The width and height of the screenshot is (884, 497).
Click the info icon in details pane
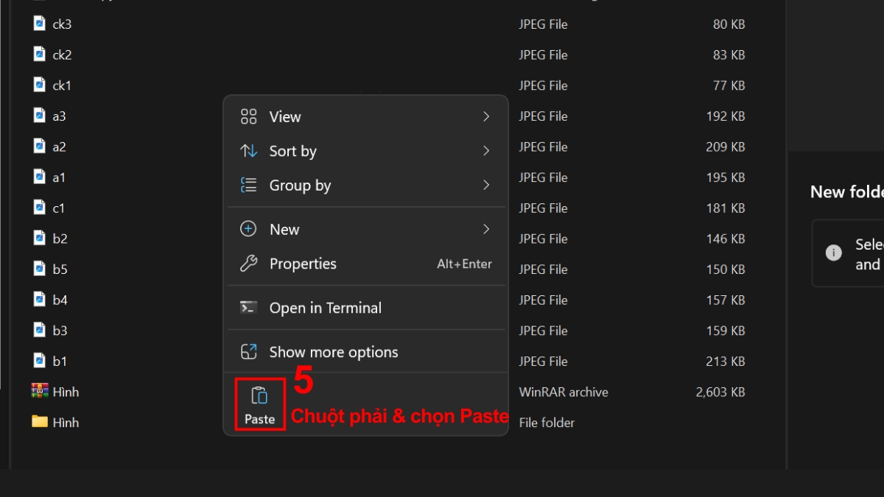(x=834, y=253)
